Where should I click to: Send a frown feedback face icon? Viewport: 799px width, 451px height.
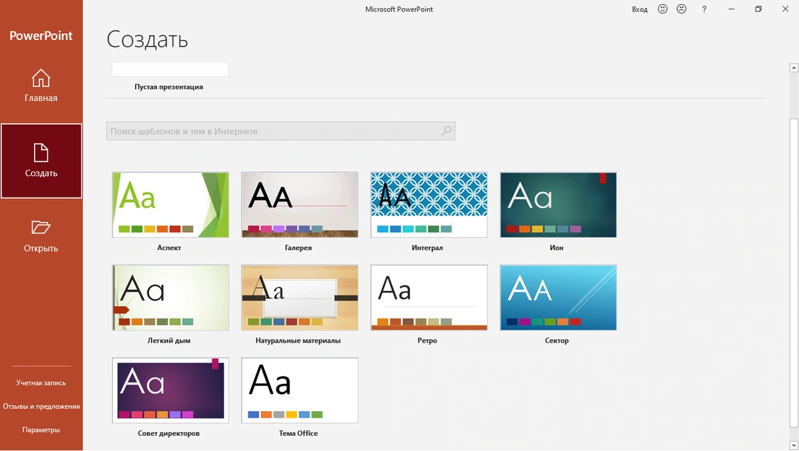point(681,9)
